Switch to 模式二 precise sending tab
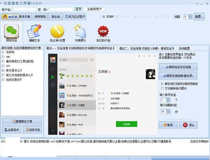The height and width of the screenshot is (160, 210). pos(147,48)
